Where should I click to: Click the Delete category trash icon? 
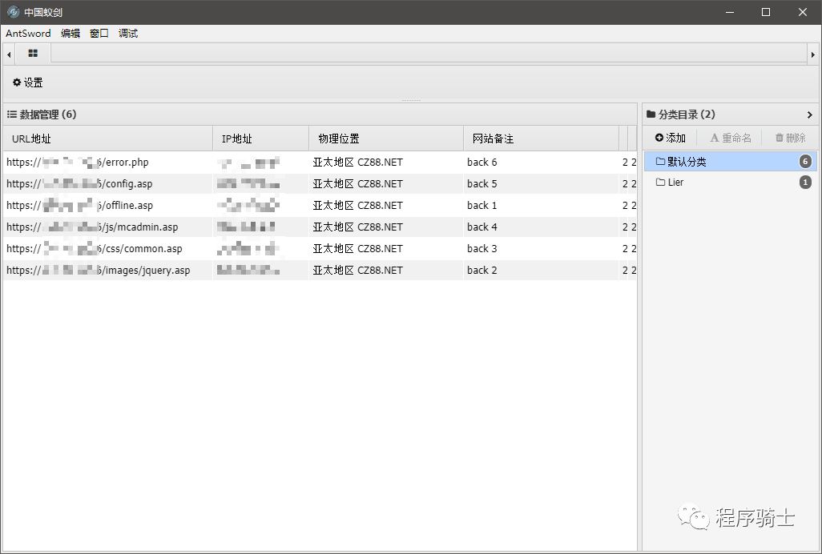point(779,138)
